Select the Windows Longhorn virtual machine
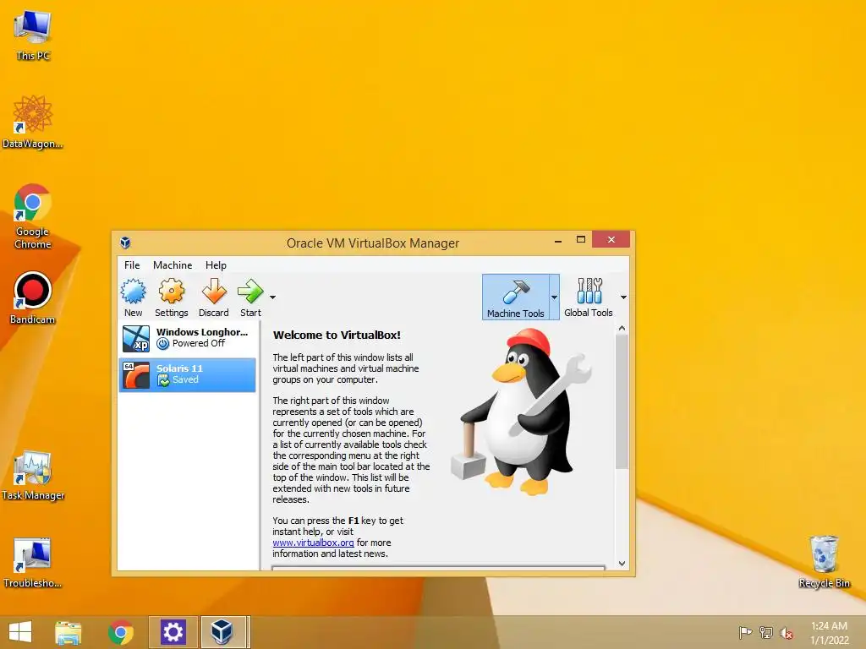866x649 pixels. pyautogui.click(x=187, y=338)
